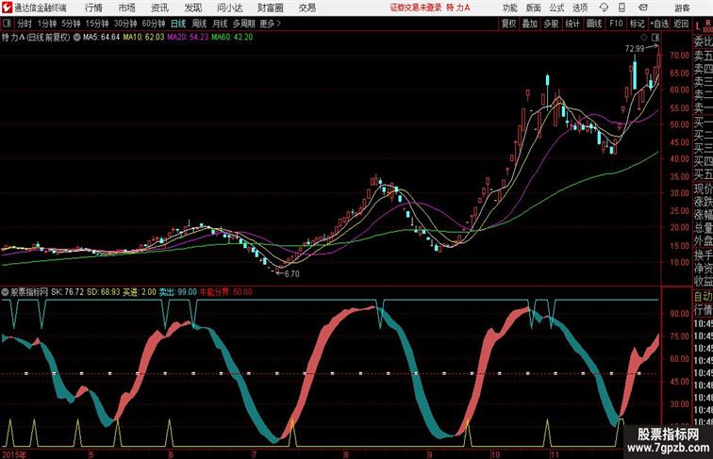Open the 公式 menu
The height and width of the screenshot is (459, 713).
[556, 8]
